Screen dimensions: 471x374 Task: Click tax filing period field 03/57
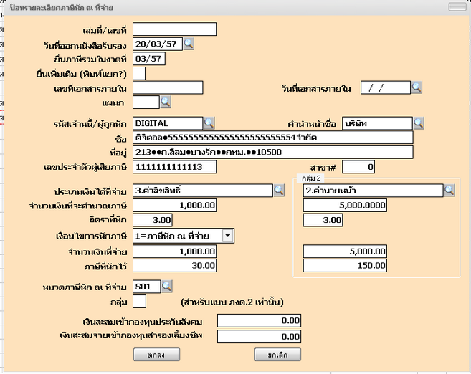(x=149, y=59)
